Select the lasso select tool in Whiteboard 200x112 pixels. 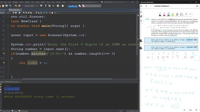(186, 14)
